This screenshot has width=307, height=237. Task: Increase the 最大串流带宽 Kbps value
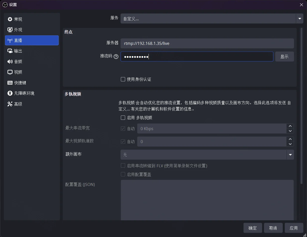click(x=290, y=126)
